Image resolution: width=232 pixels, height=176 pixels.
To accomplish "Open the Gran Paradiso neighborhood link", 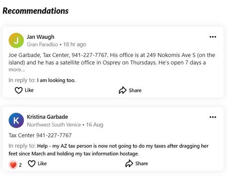I will pos(42,44).
